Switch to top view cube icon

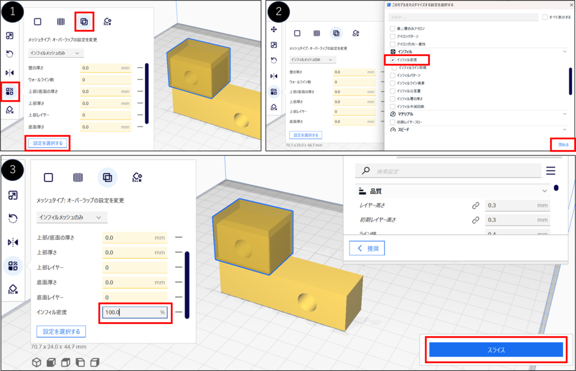[66, 362]
